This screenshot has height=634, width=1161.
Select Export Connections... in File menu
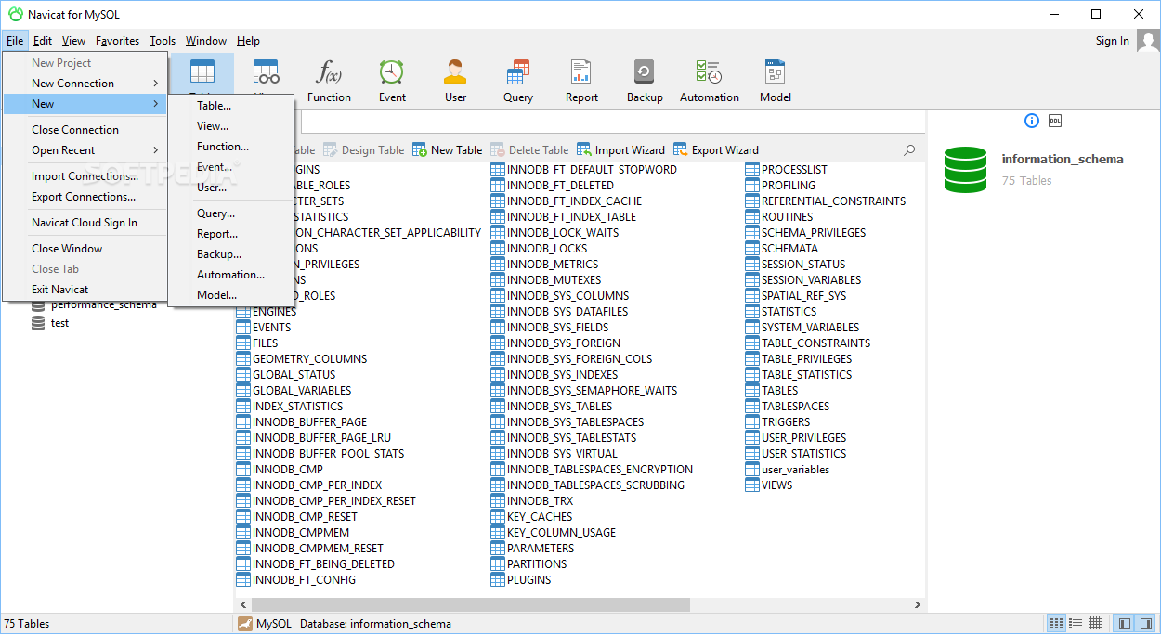(x=85, y=197)
